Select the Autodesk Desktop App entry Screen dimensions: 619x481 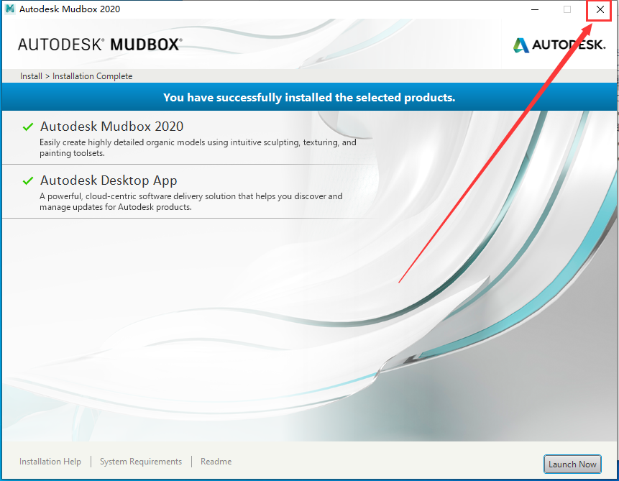[109, 180]
